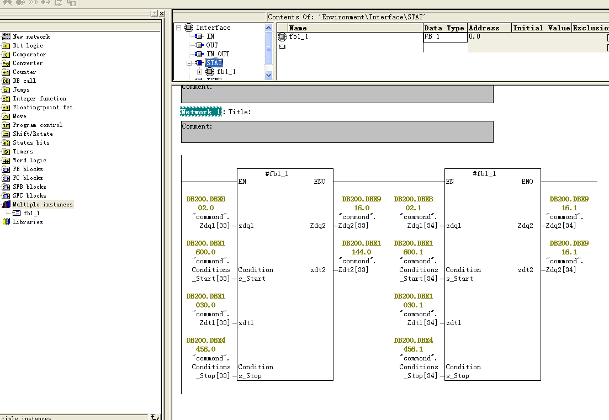Open the Comparator folder icon
This screenshot has width=609, height=420.
coord(6,54)
